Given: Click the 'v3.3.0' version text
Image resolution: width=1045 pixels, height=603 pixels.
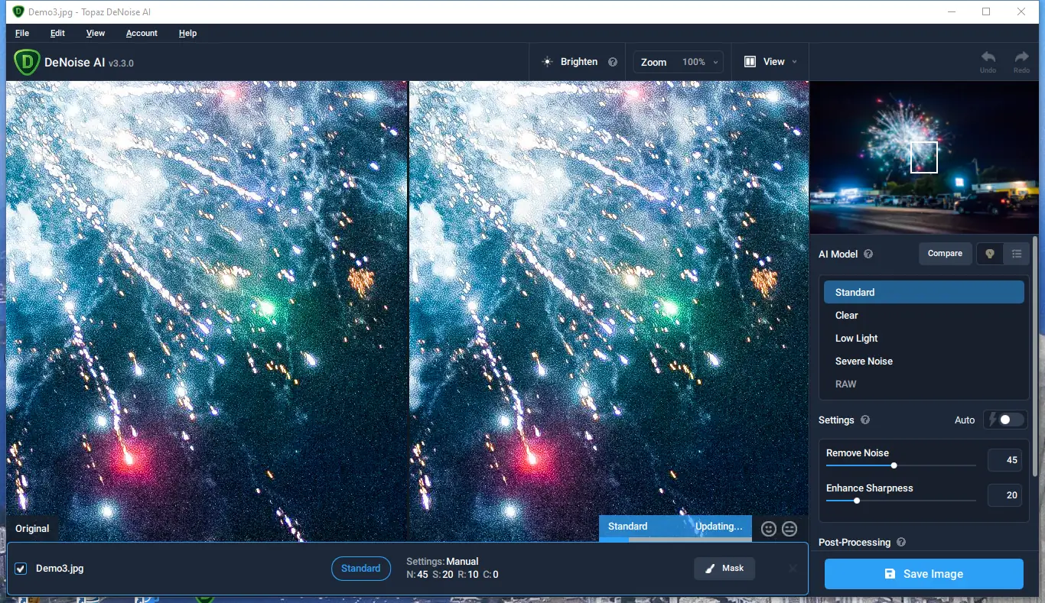Looking at the screenshot, I should (x=121, y=63).
